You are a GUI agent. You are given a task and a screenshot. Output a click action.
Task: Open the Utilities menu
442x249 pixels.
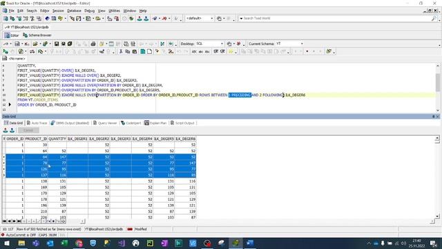(114, 11)
